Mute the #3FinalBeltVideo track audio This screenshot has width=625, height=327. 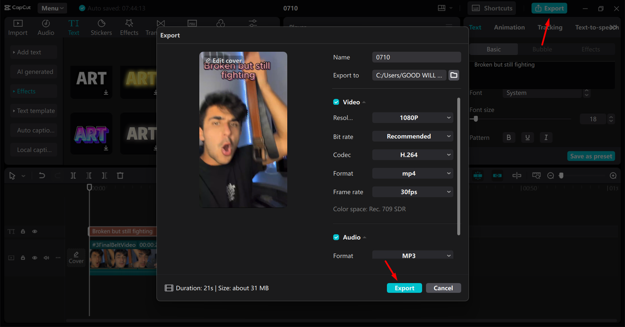(x=46, y=258)
